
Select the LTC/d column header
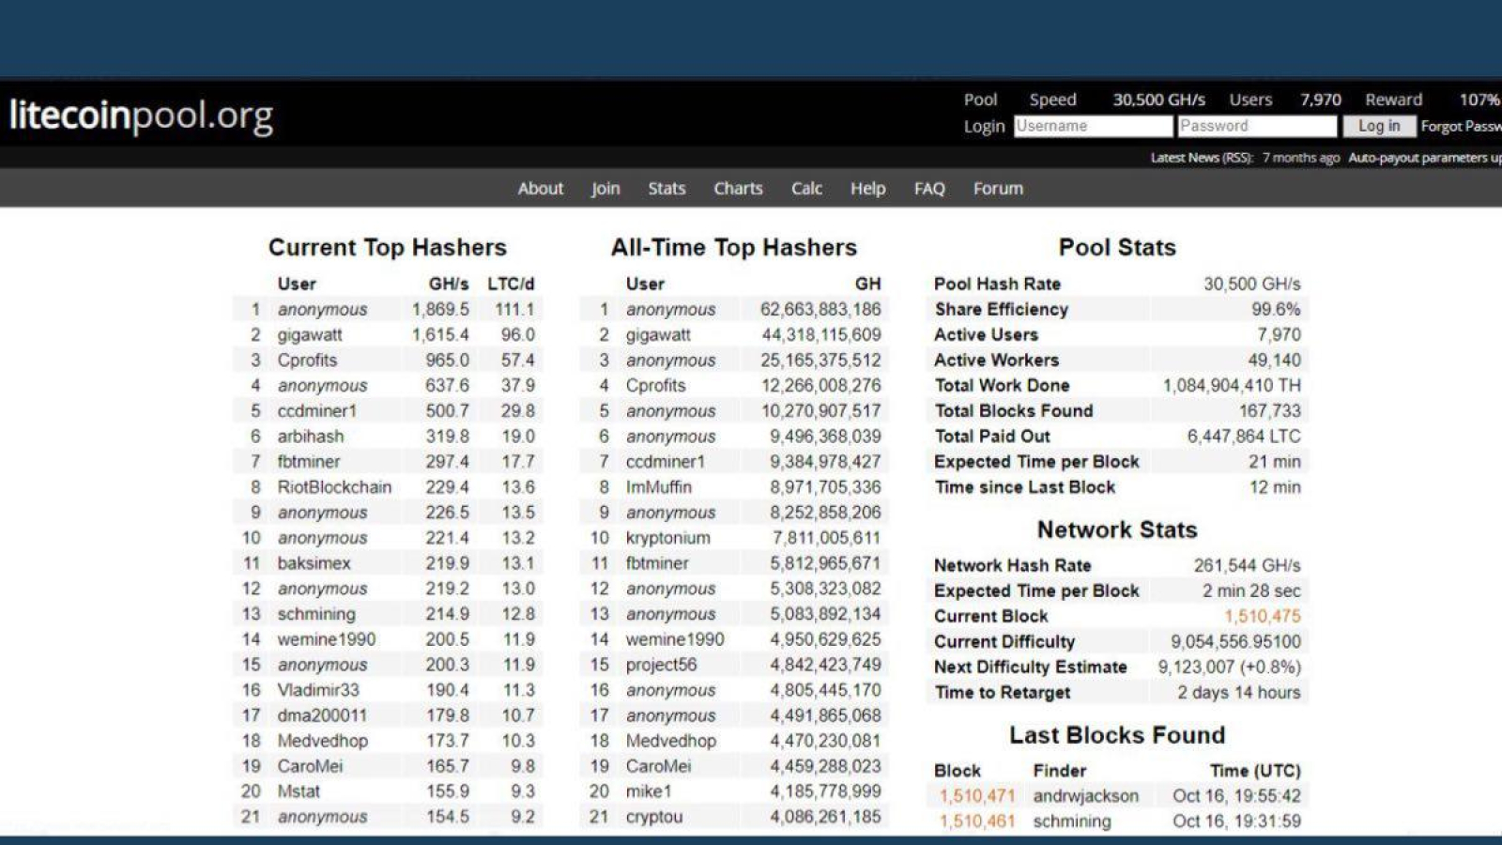coord(511,284)
